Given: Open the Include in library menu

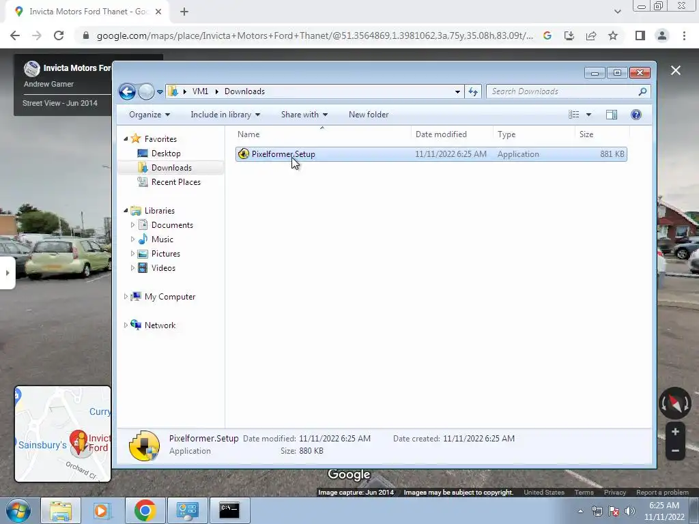Looking at the screenshot, I should 225,115.
